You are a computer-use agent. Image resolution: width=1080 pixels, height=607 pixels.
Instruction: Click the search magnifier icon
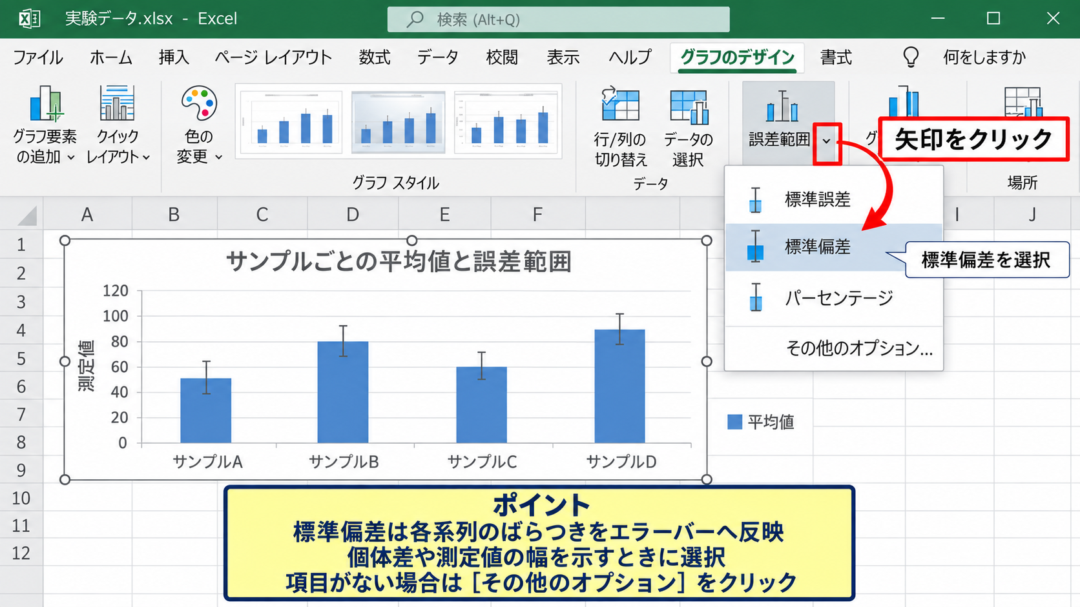coord(415,19)
